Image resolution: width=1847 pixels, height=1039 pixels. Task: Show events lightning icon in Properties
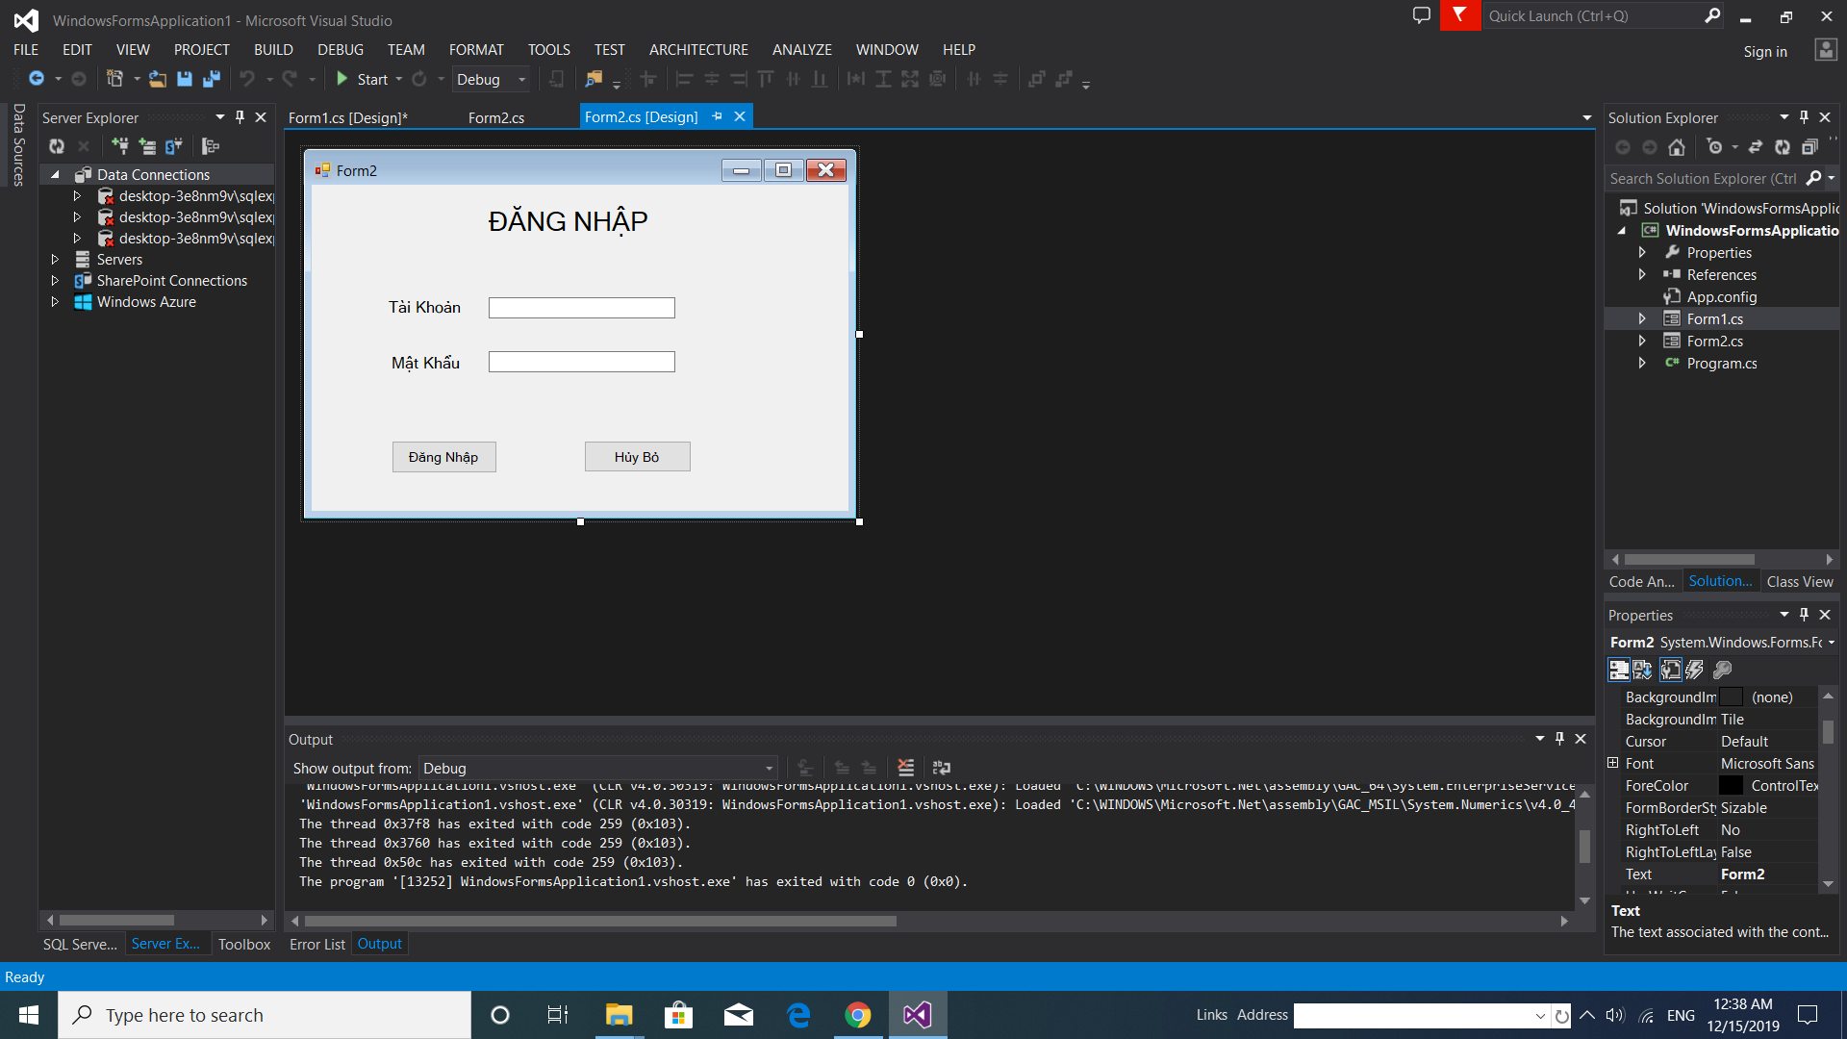click(1695, 670)
